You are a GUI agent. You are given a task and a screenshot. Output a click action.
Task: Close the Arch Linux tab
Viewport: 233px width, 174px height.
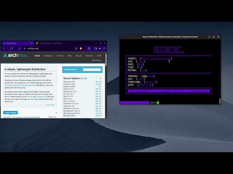coord(32,43)
